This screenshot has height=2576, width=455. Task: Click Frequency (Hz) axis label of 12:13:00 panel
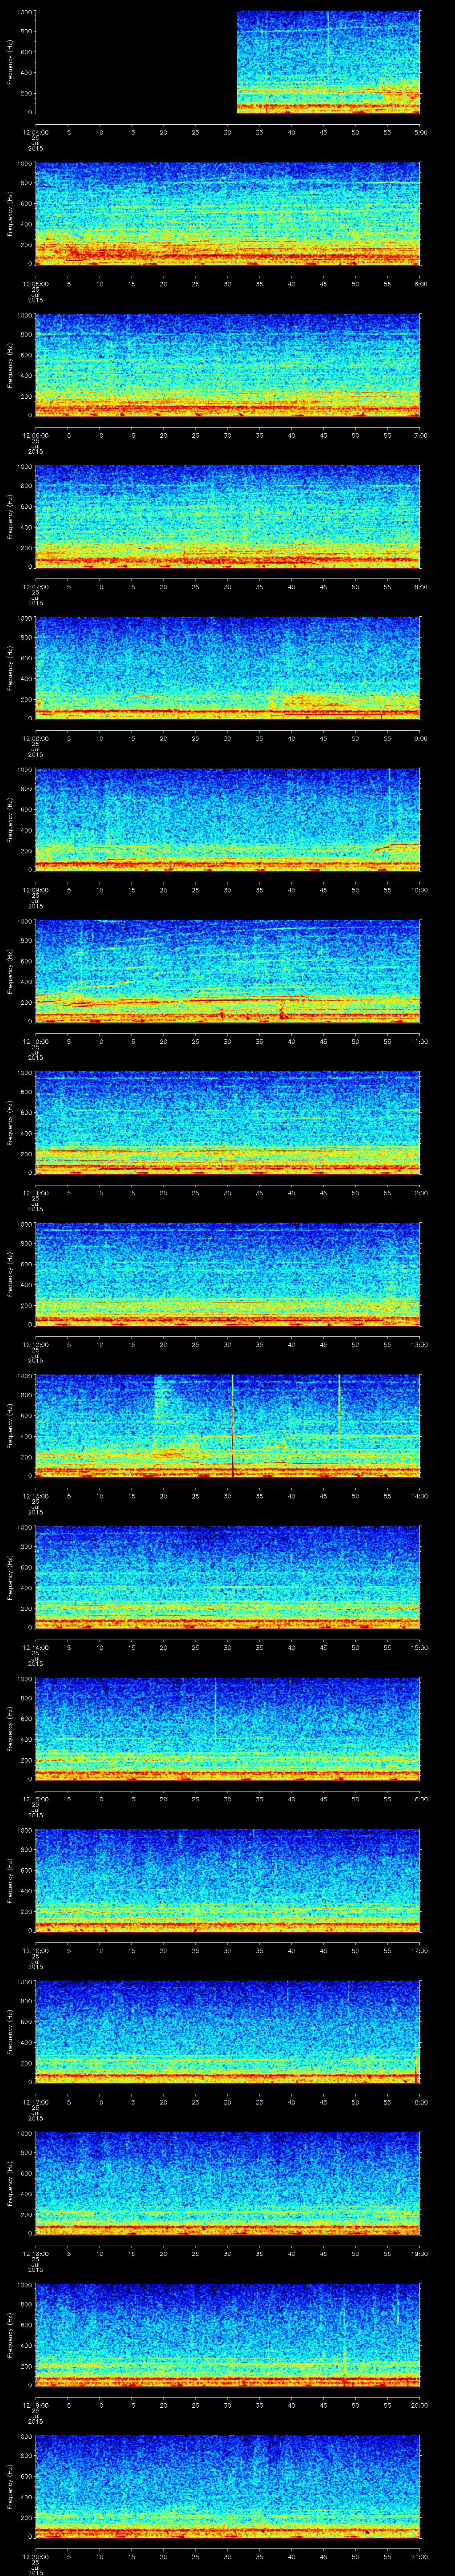(10, 1426)
